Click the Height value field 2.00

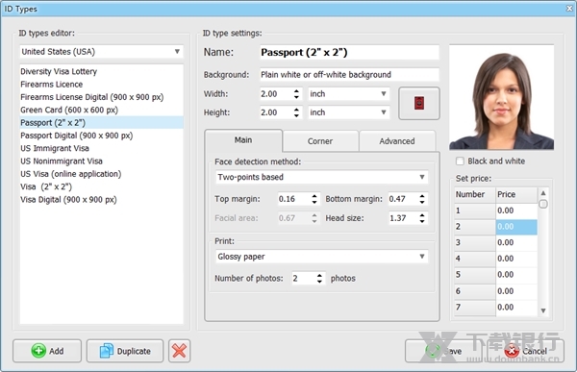click(x=276, y=112)
